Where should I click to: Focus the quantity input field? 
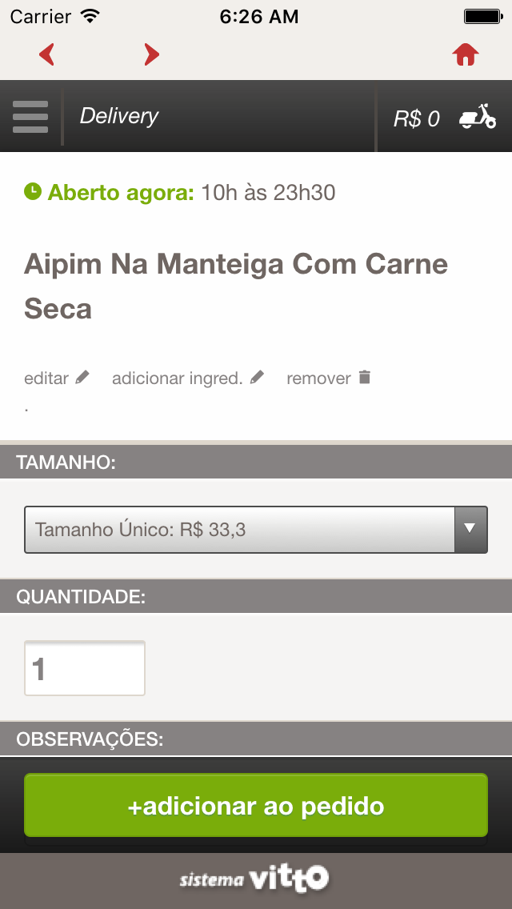click(x=85, y=669)
